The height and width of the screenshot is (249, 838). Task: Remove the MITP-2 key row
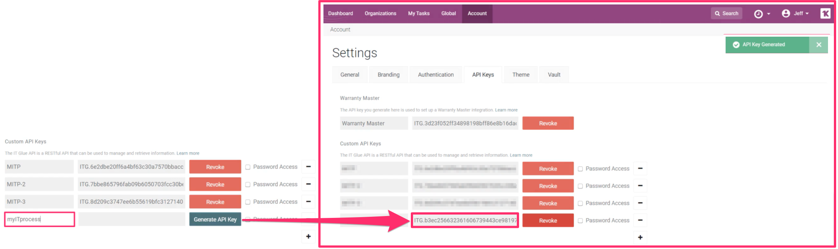pos(308,184)
